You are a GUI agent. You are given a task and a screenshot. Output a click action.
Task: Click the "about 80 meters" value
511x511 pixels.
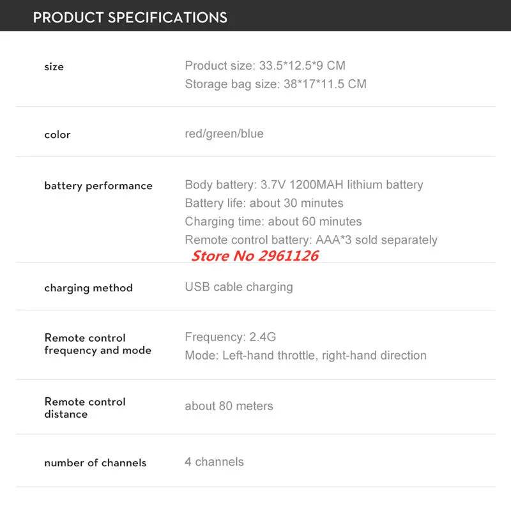point(229,406)
